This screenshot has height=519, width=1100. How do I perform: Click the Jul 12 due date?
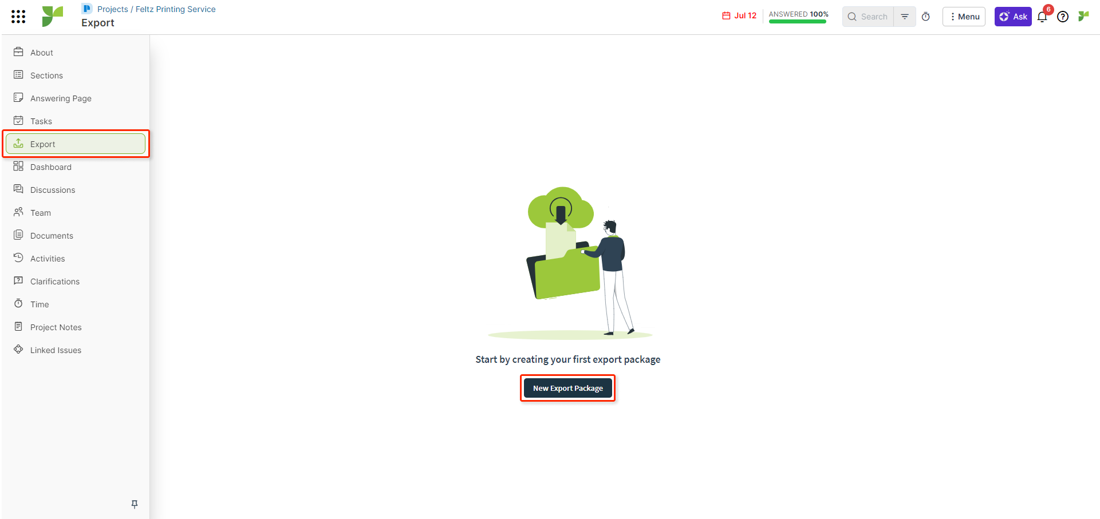pyautogui.click(x=739, y=15)
